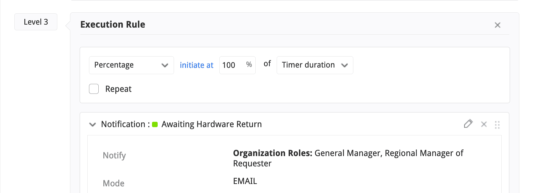Click the Organization Roles notify value
The width and height of the screenshot is (534, 193).
coord(348,158)
